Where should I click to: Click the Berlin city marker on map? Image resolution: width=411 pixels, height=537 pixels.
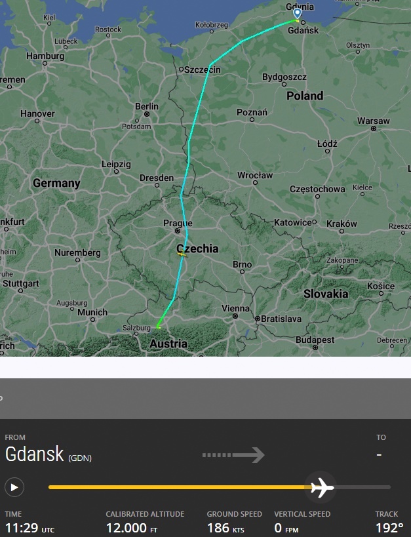click(147, 114)
